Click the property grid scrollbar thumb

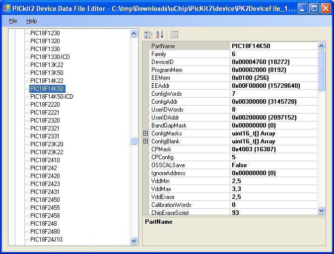tap(321, 70)
